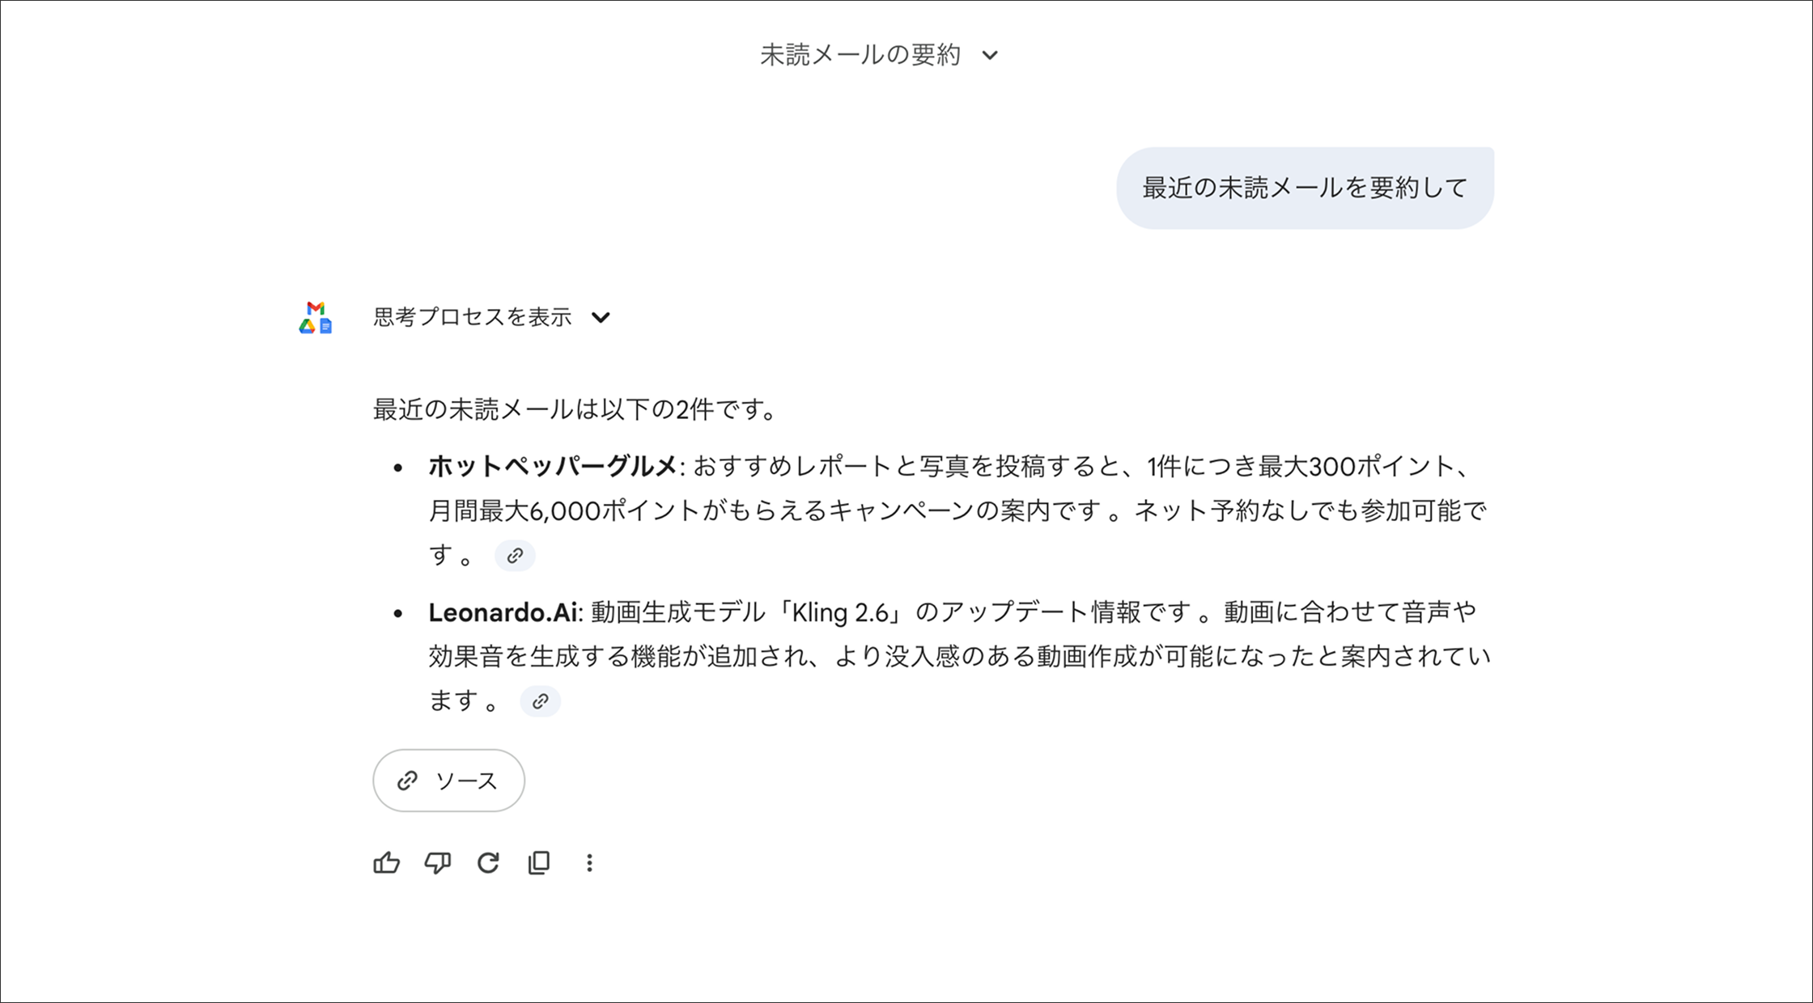Expand the sources list via the ソース button
The height and width of the screenshot is (1003, 1813).
[448, 781]
